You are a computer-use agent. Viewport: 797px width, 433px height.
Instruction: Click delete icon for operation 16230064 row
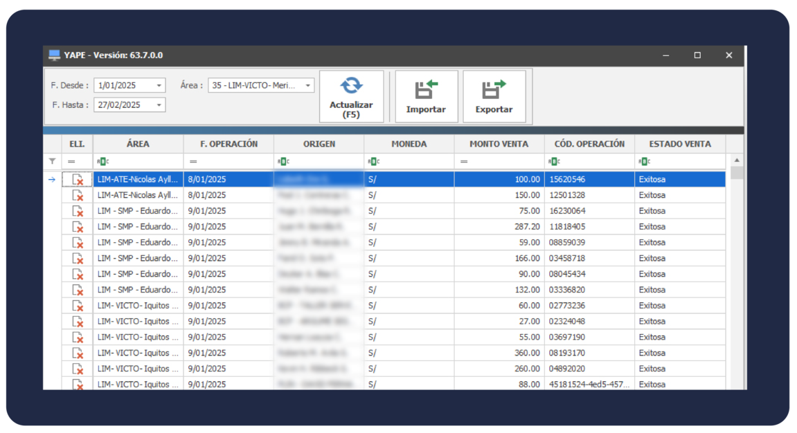point(77,212)
